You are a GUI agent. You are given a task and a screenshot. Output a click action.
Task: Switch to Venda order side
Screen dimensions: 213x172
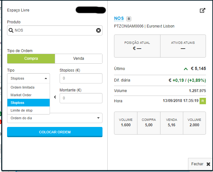point(79,59)
